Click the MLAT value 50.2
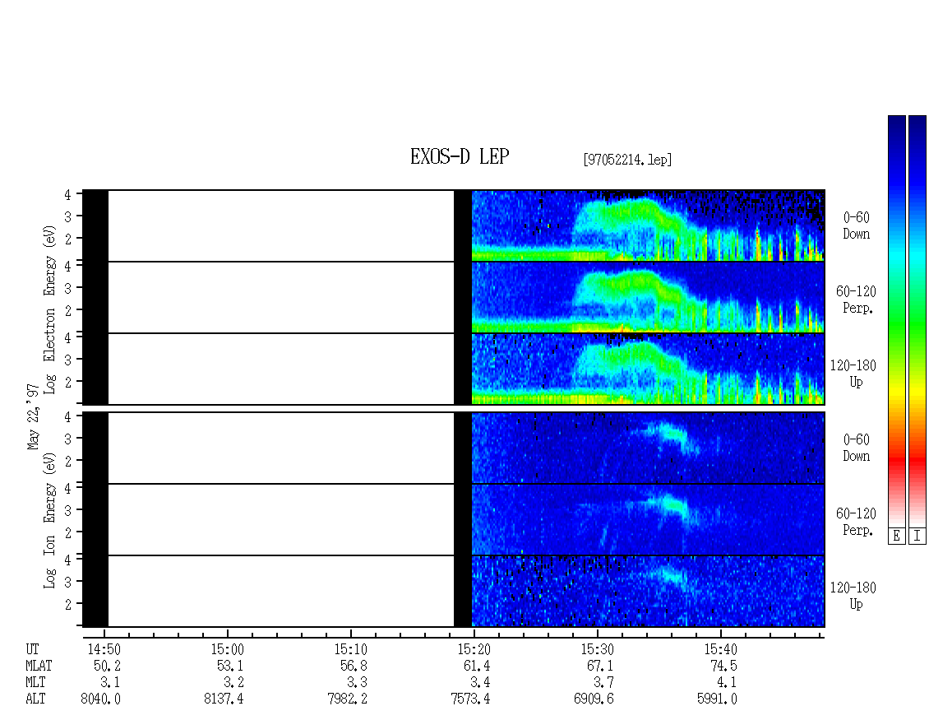This screenshot has width=929, height=720. click(x=107, y=666)
